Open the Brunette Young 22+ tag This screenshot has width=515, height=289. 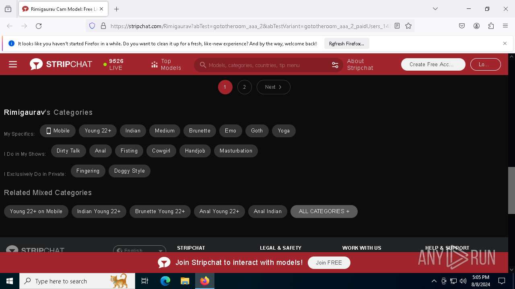click(160, 212)
